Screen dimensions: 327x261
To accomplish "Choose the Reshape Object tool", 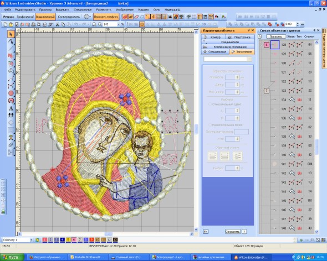I will point(11,41).
